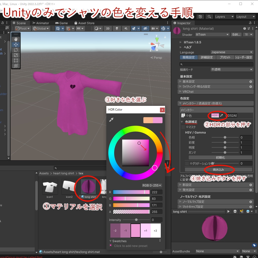
Task: Lock the Inspector panel
Action: click(250, 23)
